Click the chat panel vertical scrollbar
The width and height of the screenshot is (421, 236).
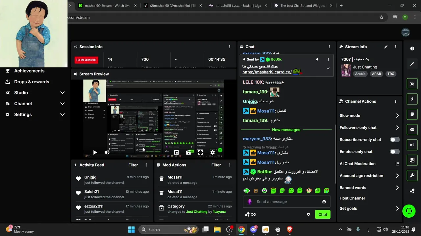pyautogui.click(x=335, y=154)
